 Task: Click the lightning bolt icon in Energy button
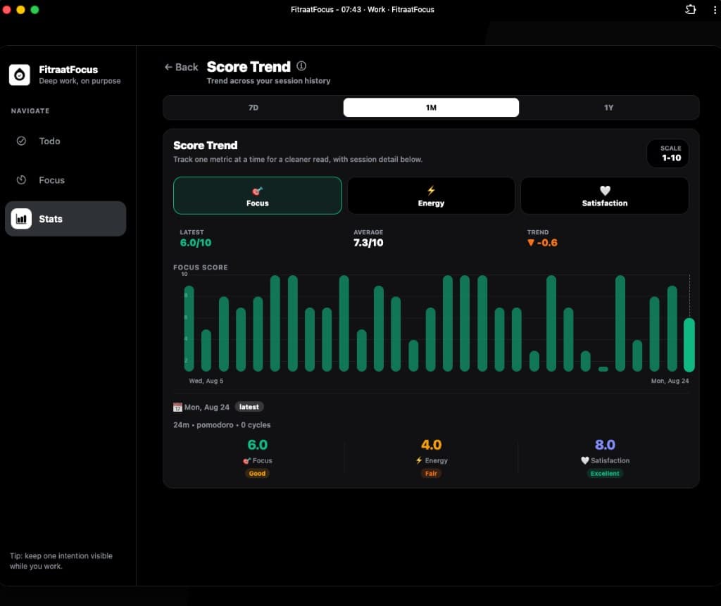(x=431, y=190)
